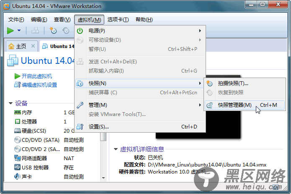Screen dimensions: 291x194
Task: Open the 查看(V) menu
Action: point(62,20)
